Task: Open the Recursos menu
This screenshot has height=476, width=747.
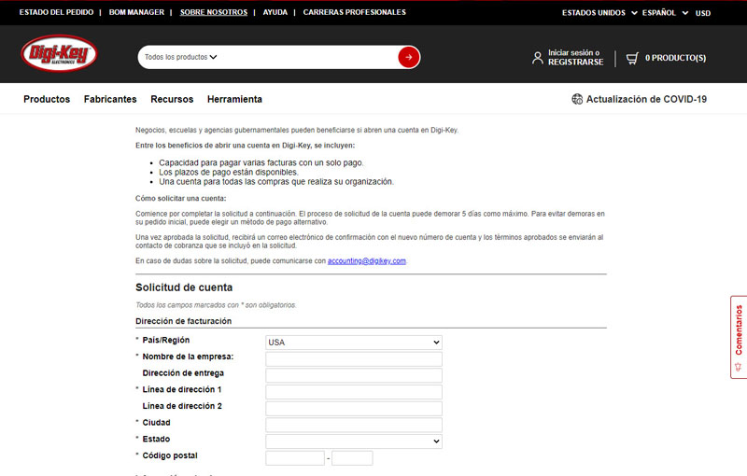Action: pos(172,99)
